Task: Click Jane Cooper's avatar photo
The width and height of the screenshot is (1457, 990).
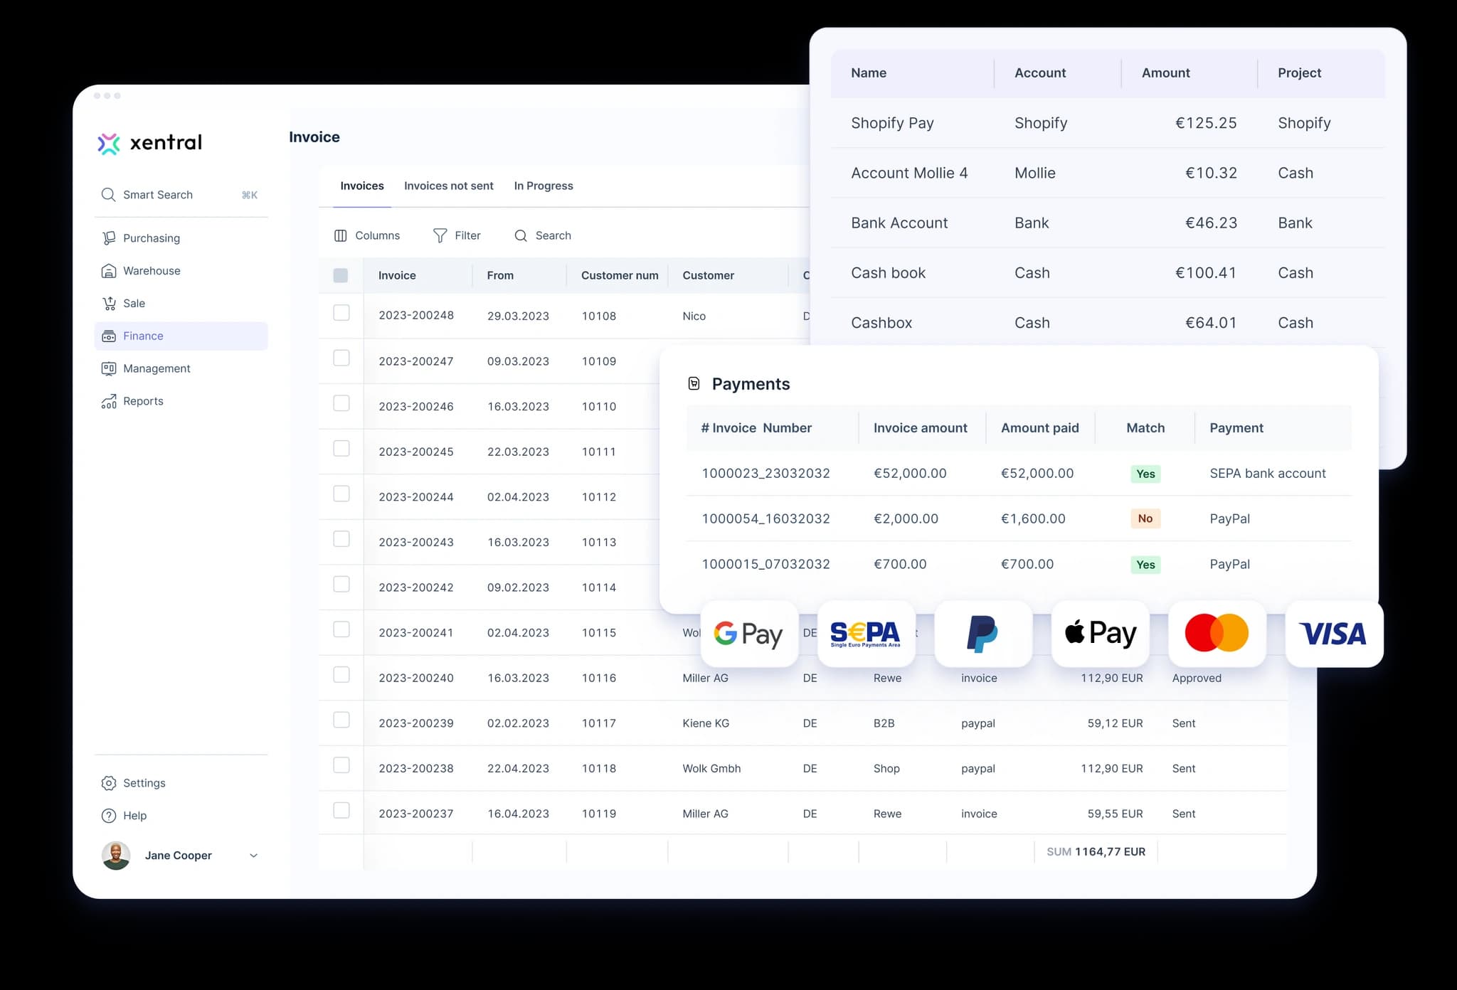Action: (116, 856)
